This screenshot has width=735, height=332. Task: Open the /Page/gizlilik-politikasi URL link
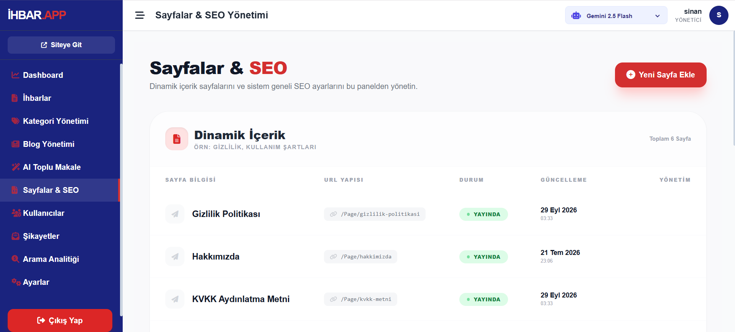point(375,214)
